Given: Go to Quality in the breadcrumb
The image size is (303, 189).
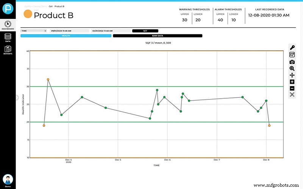Looking at the screenshot, I should click(x=28, y=6).
